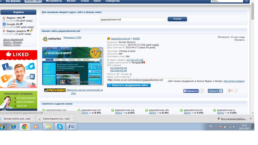The height and width of the screenshot is (145, 258).
Task: Click the search magnifier button
Action: coord(246,1)
